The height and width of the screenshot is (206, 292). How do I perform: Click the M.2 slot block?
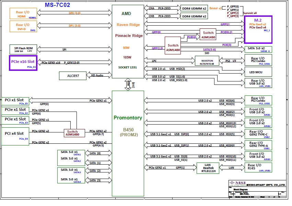click(x=258, y=30)
